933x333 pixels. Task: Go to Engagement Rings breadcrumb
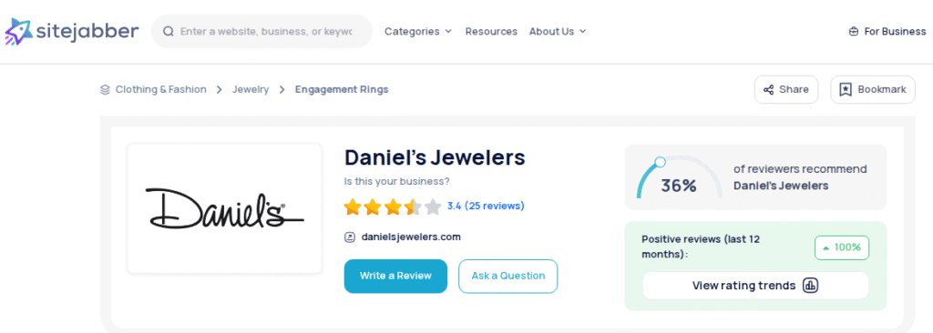pyautogui.click(x=342, y=90)
